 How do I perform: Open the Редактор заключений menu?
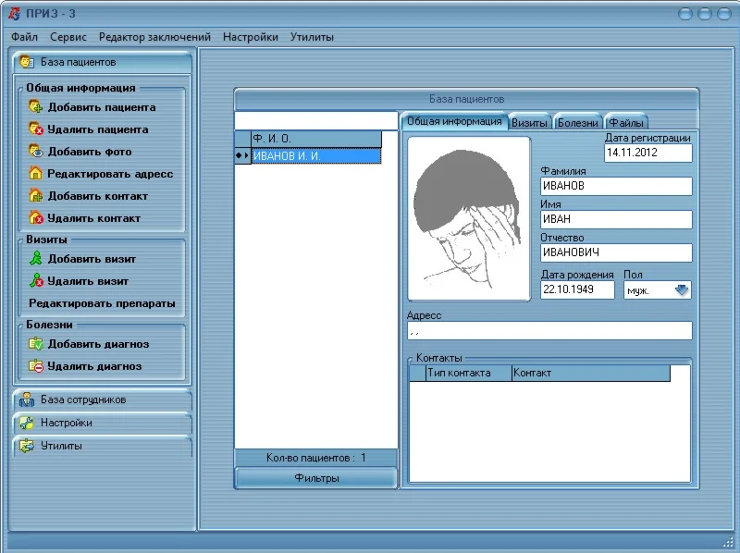click(x=154, y=37)
